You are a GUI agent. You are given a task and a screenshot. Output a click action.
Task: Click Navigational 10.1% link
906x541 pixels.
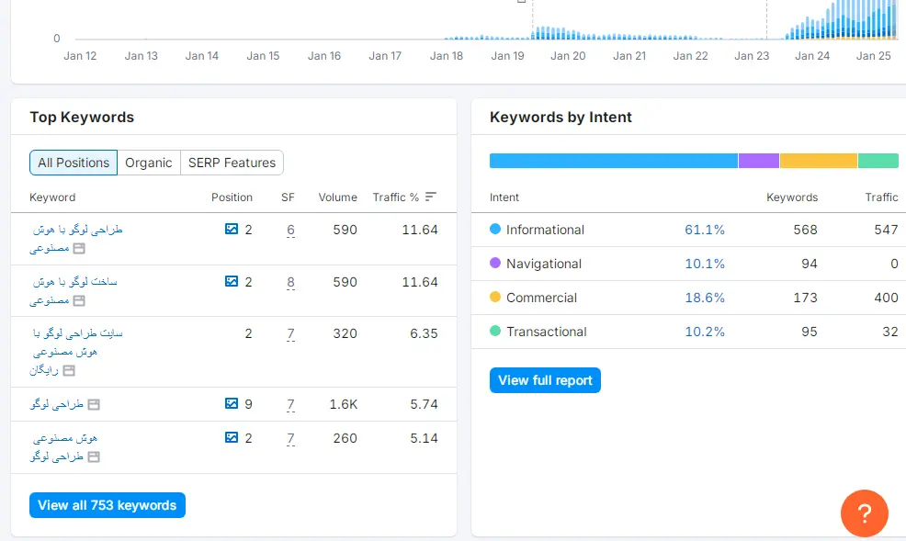pos(705,264)
